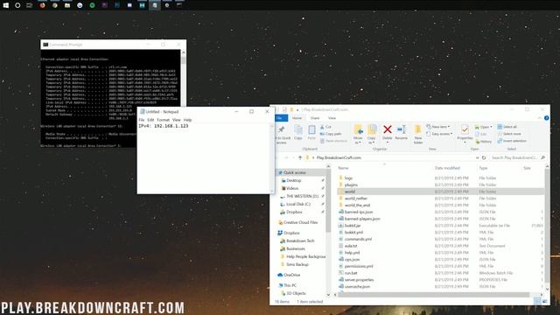
Task: Select Creative Cloud Files in navigation pane
Action: coord(300,222)
